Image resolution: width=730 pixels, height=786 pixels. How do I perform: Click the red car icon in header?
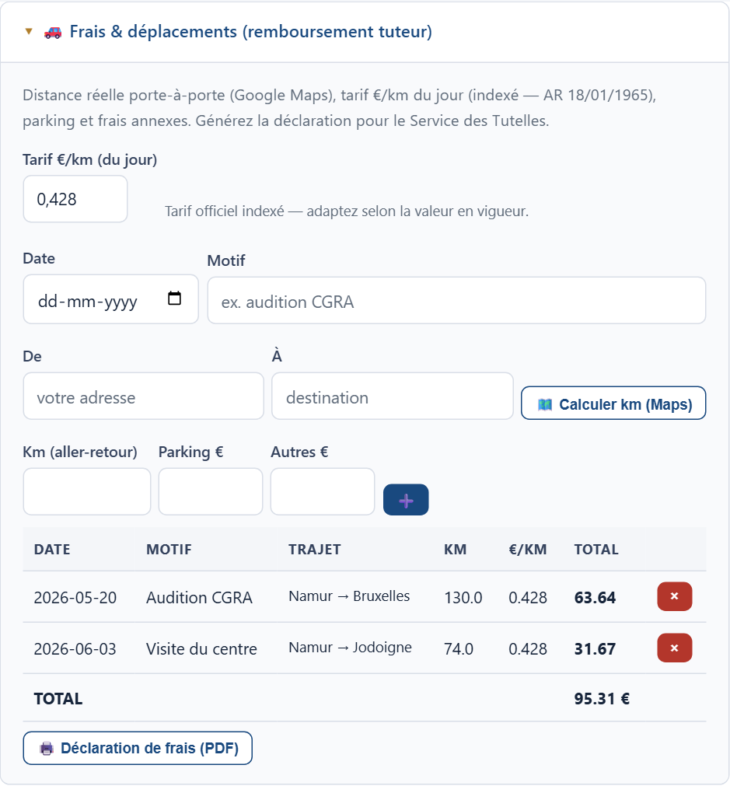point(53,33)
